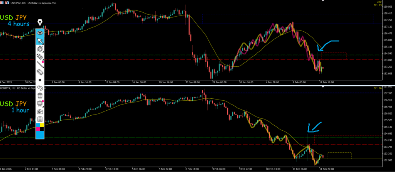Click the black dot brush size button

point(40,80)
